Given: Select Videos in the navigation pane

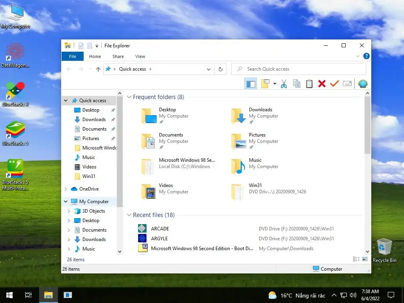Looking at the screenshot, I should [89, 167].
